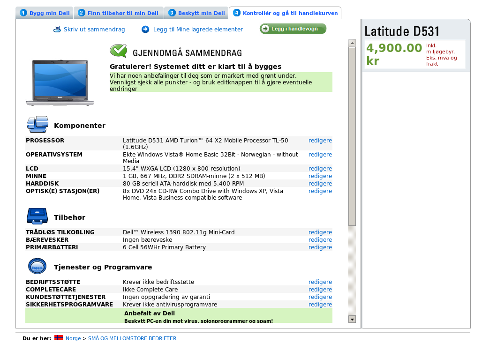This screenshot has height=343, width=497.
Task: Click the Latitude D531 heading
Action: point(402,31)
